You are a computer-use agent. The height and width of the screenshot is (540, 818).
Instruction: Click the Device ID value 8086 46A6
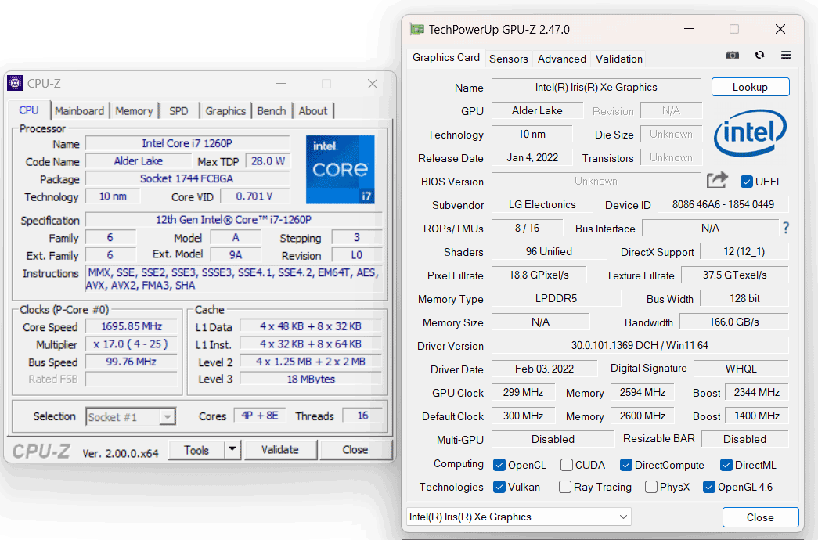pyautogui.click(x=723, y=204)
